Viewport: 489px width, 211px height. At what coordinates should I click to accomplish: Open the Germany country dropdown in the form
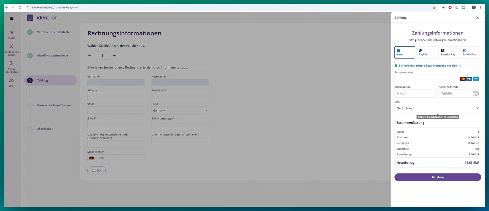[x=180, y=111]
